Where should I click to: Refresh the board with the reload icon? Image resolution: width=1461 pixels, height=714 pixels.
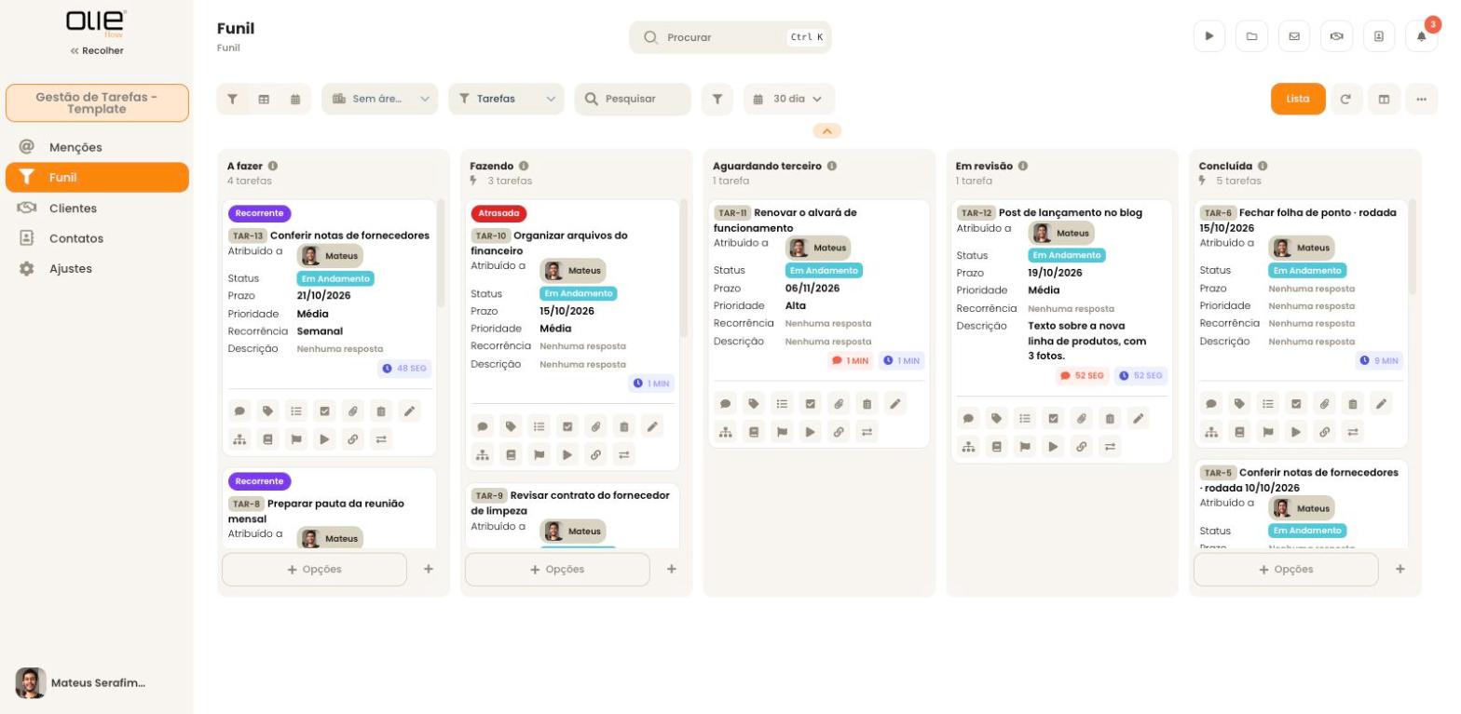(1345, 99)
